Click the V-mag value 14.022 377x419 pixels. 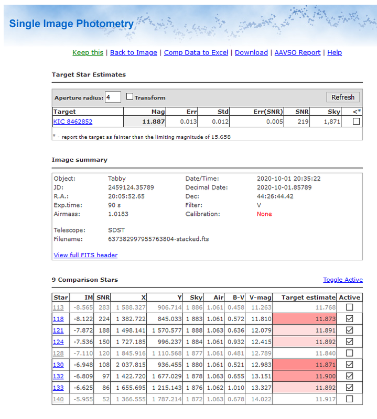point(261,400)
